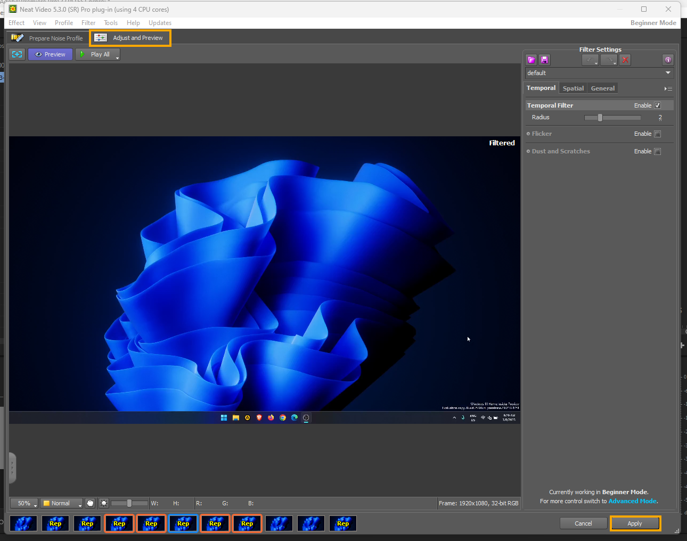Click the Frame: 1920x1080, 32-bit RGB text

(x=478, y=503)
